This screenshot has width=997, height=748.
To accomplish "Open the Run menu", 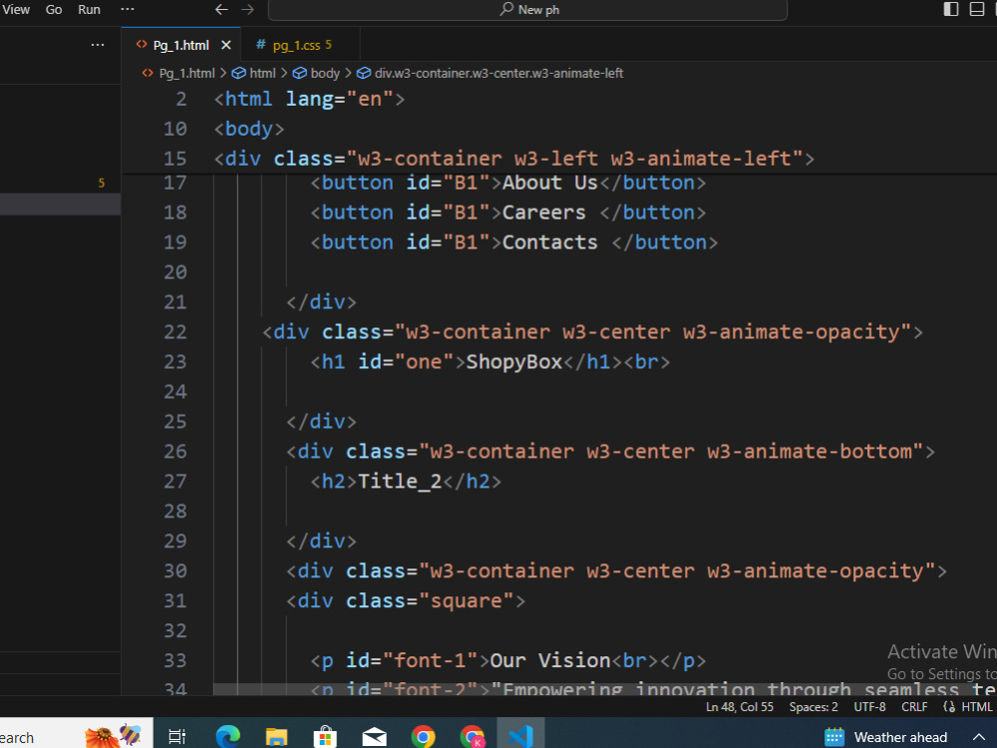I will point(89,10).
